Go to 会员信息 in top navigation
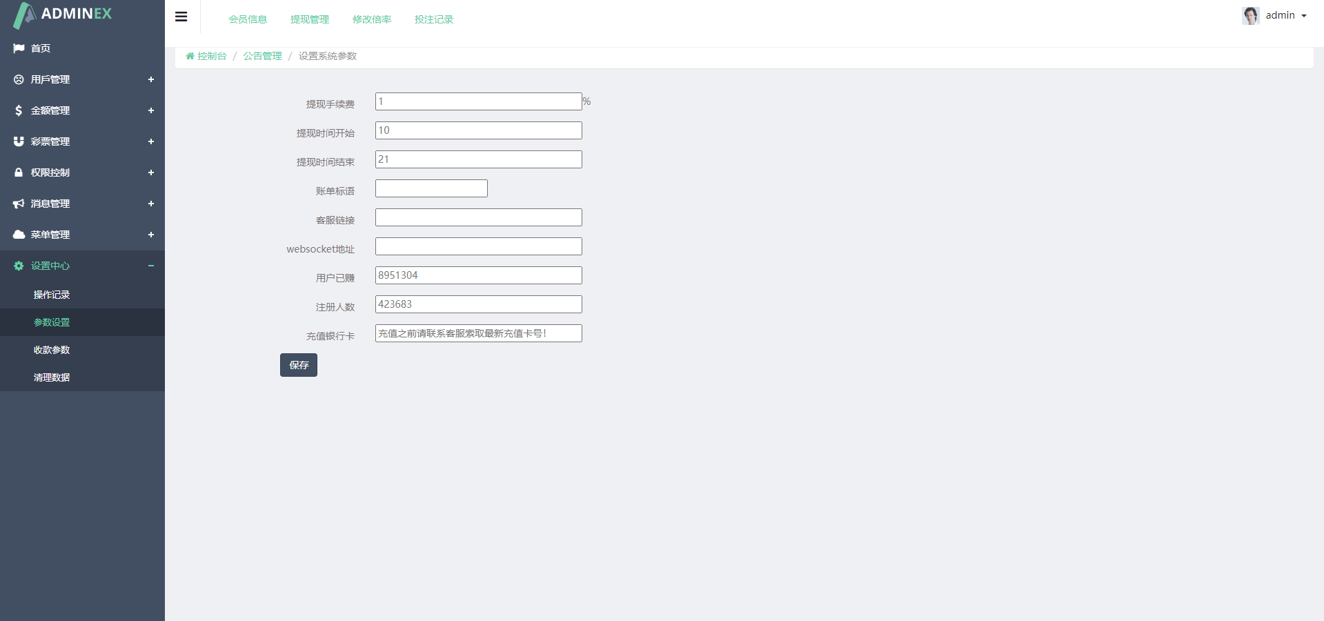The width and height of the screenshot is (1324, 621). [x=248, y=19]
